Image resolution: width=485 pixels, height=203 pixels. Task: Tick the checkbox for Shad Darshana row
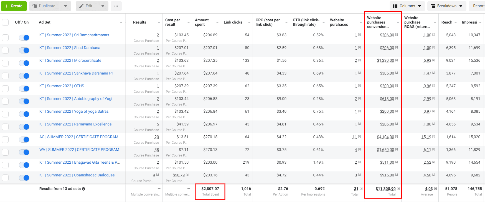(5, 50)
